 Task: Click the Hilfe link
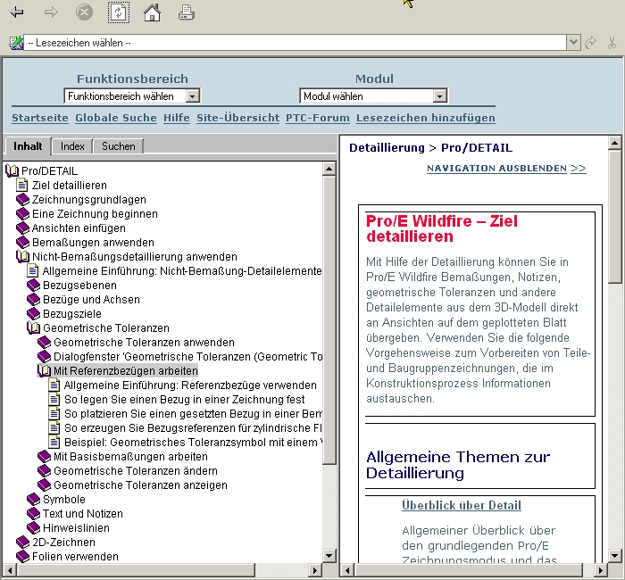coord(177,118)
